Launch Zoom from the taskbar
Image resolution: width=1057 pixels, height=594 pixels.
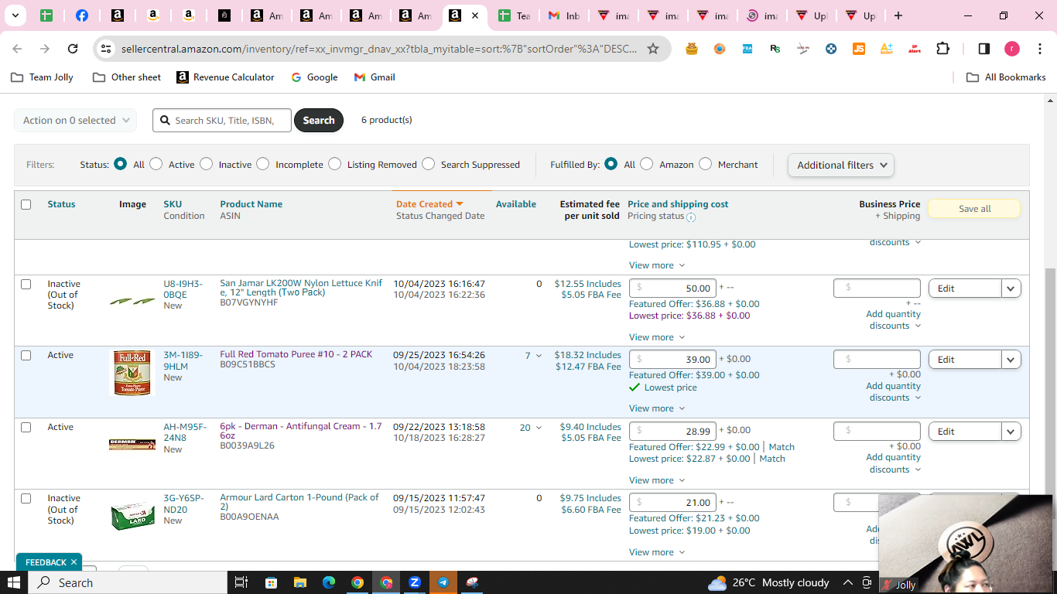tap(415, 582)
